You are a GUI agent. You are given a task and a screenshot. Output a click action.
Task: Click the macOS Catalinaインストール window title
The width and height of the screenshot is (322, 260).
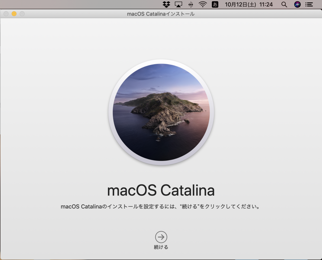[161, 14]
